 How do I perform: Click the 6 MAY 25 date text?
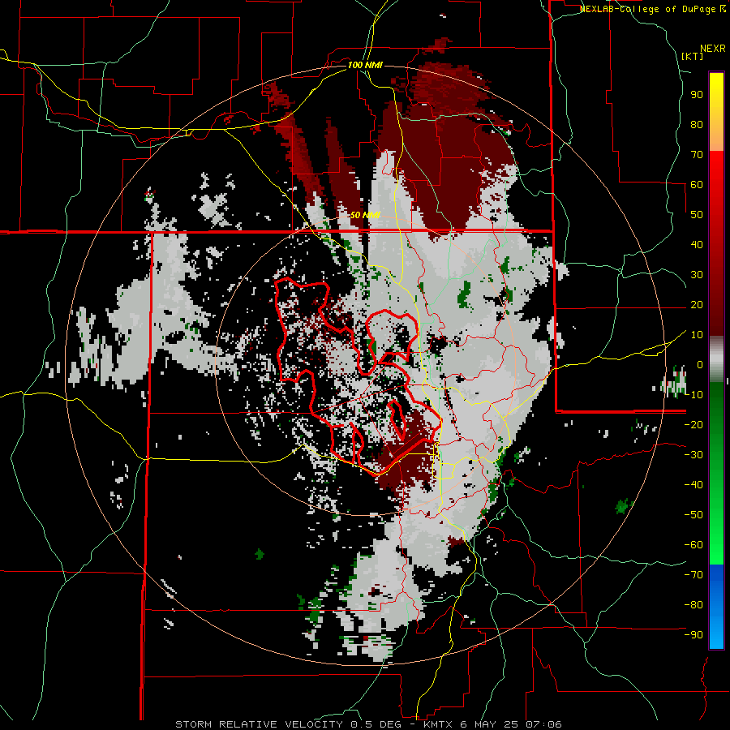489,724
